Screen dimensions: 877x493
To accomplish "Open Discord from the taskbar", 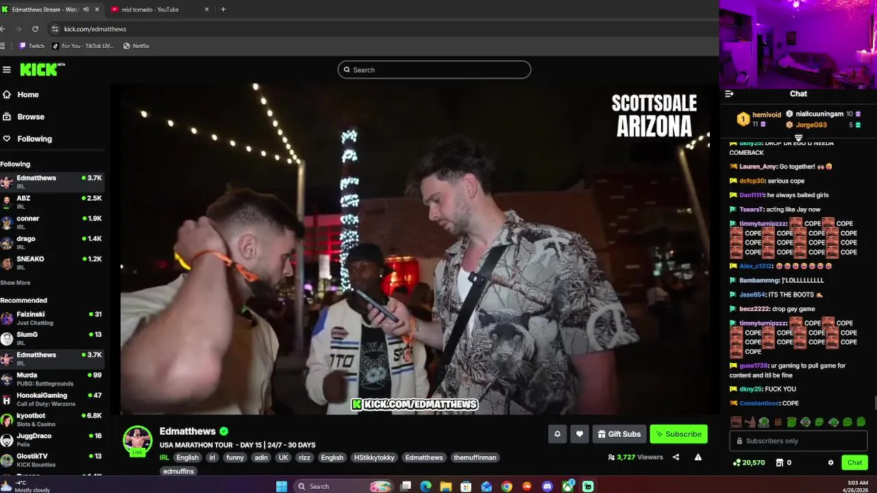I will 547,486.
